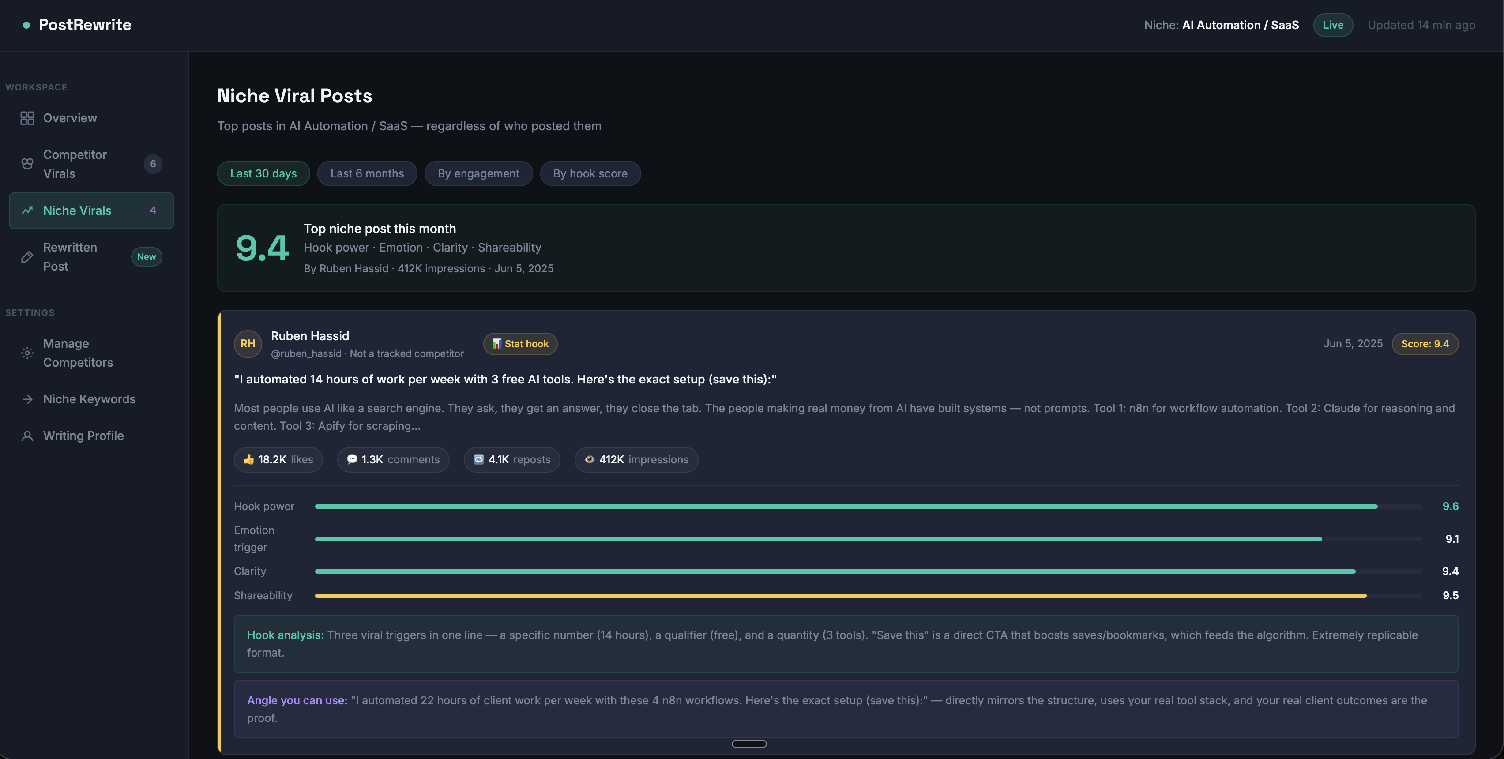Viewport: 1504px width, 759px height.
Task: Click the impressions eye icon
Action: (x=590, y=459)
